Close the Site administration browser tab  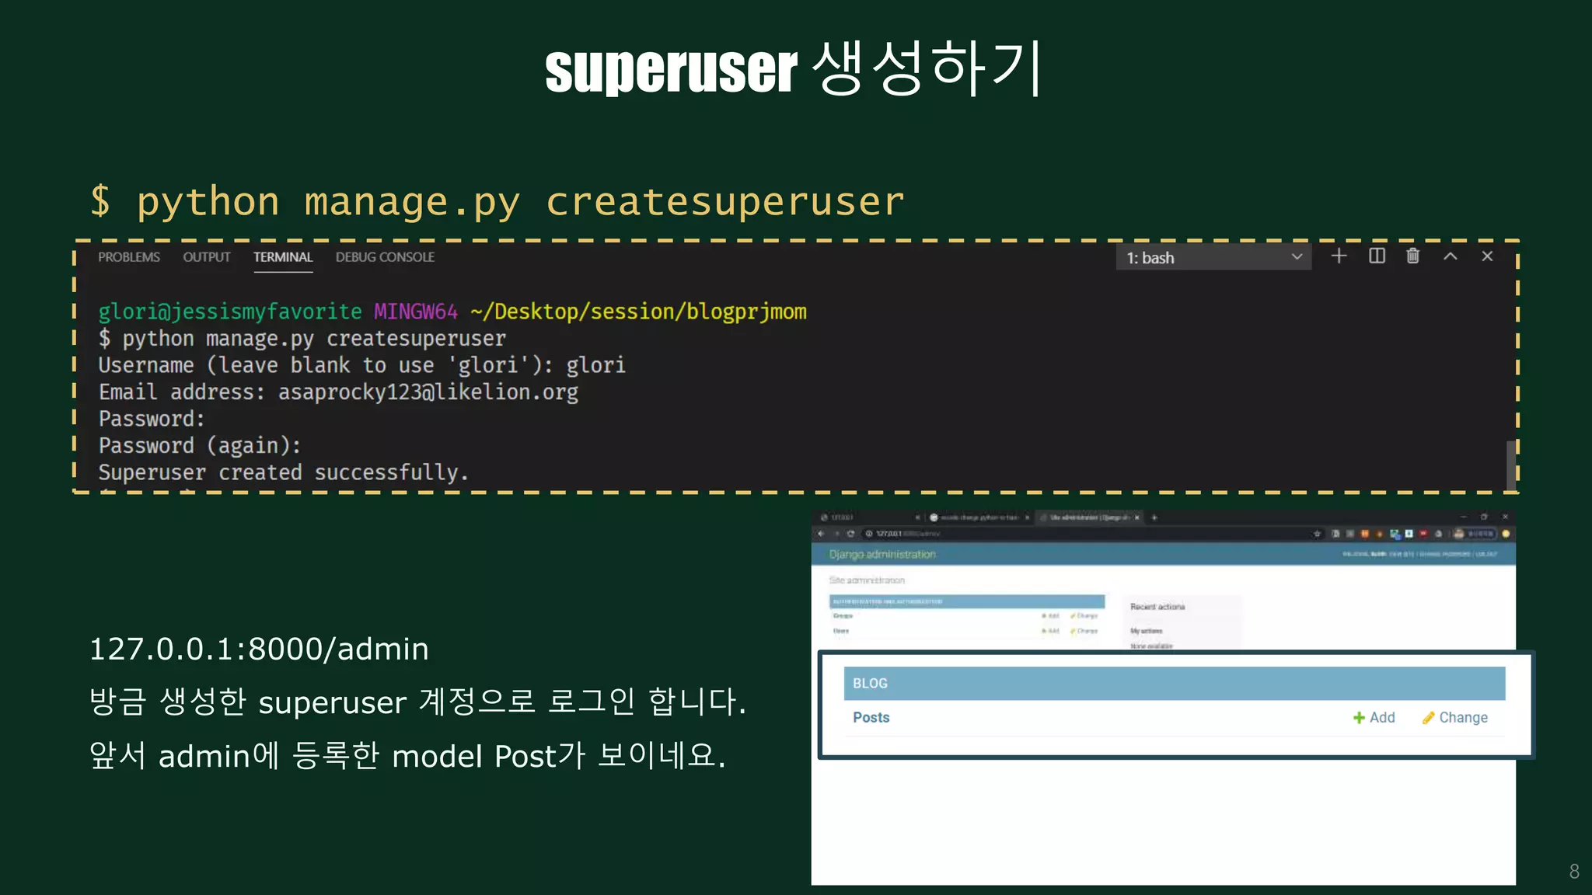point(1136,517)
